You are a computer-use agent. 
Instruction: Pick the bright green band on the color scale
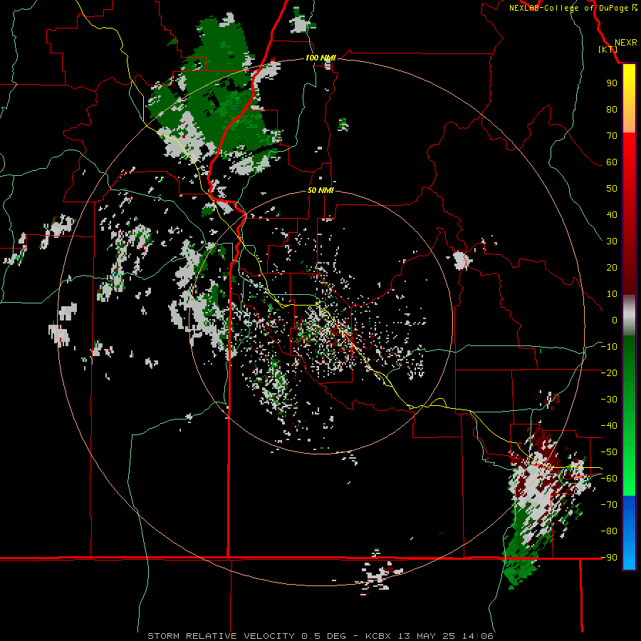point(629,462)
